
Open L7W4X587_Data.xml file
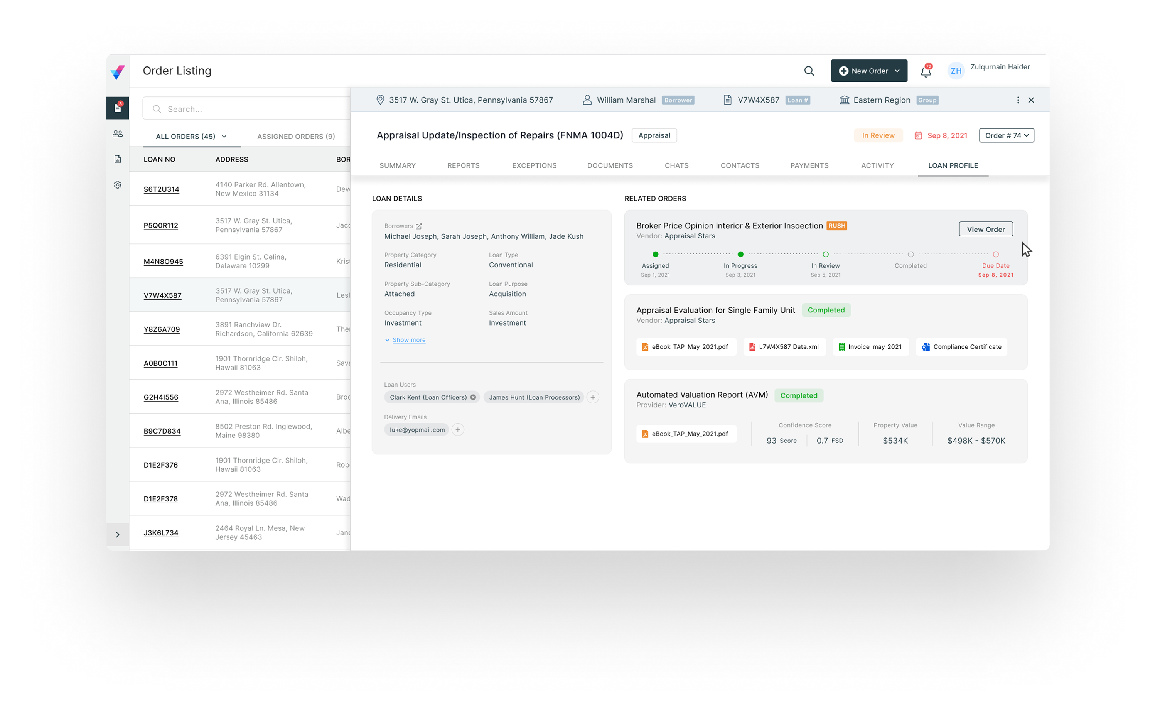[784, 347]
